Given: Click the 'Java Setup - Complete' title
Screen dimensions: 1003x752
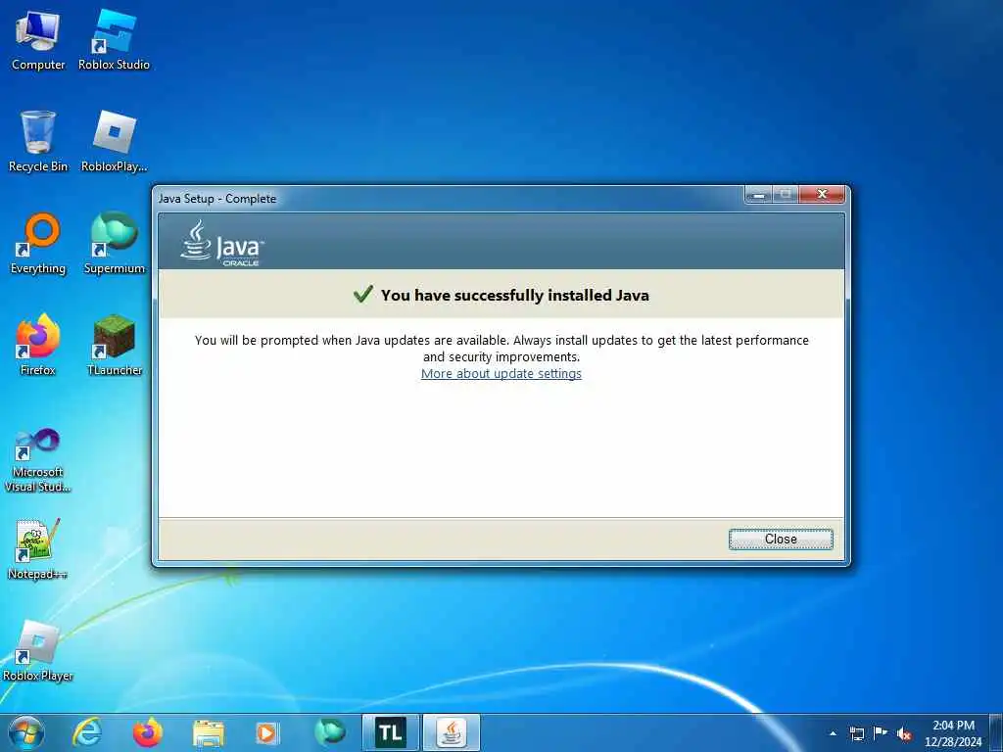Looking at the screenshot, I should pyautogui.click(x=217, y=198).
